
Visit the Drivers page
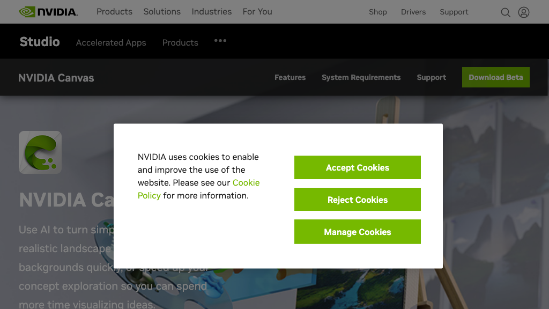[x=413, y=12]
